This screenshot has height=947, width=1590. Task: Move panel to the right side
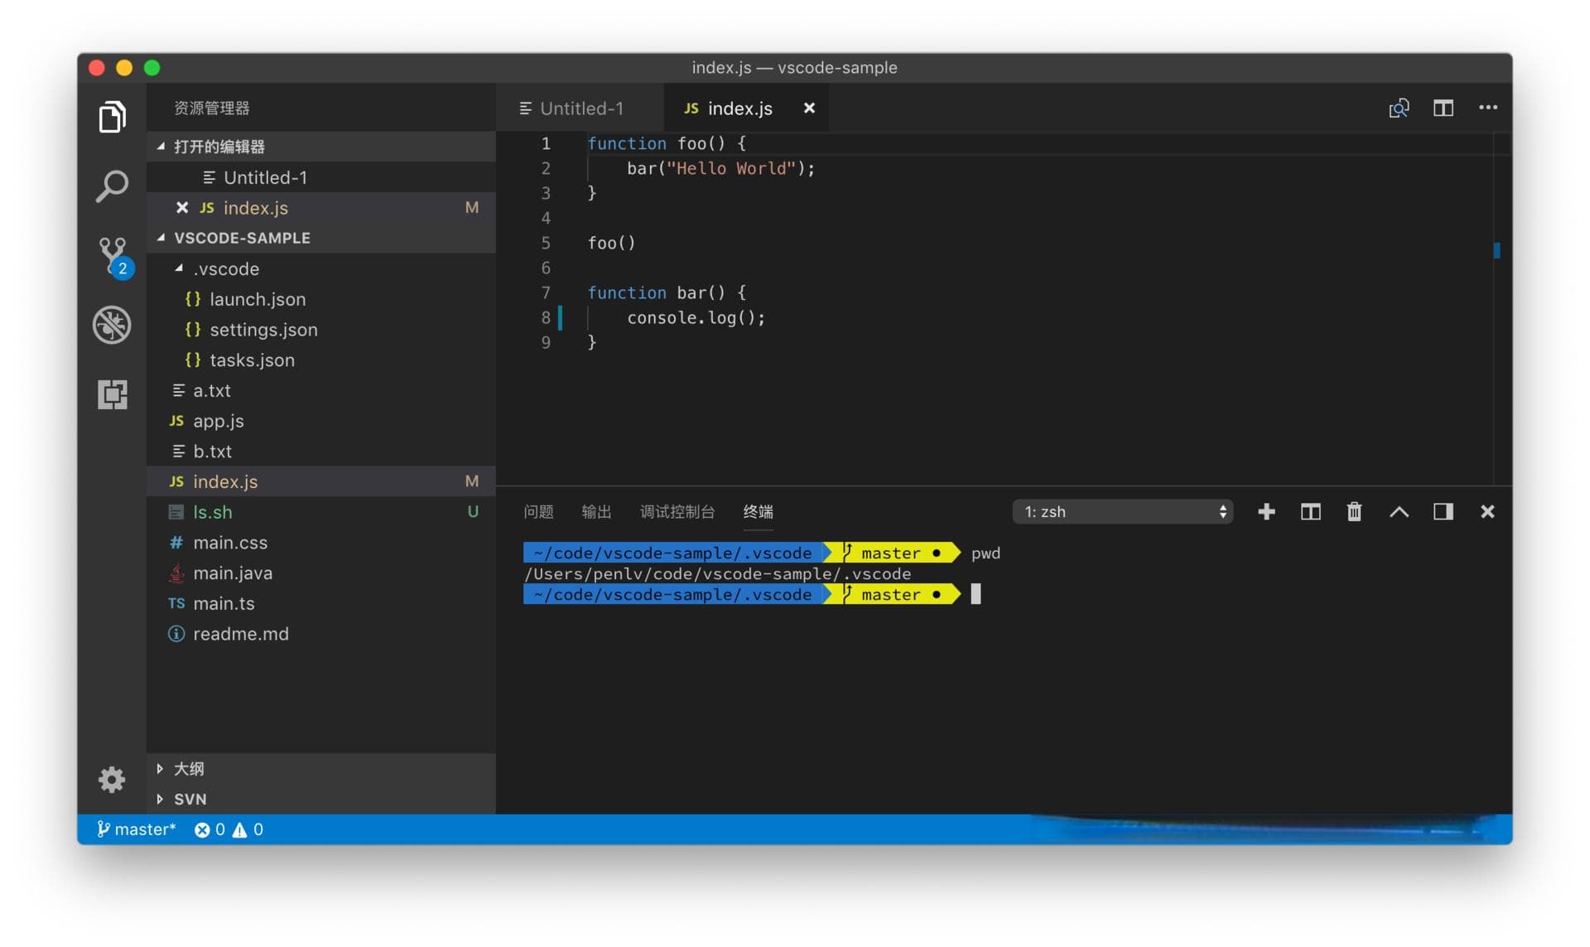point(1443,511)
